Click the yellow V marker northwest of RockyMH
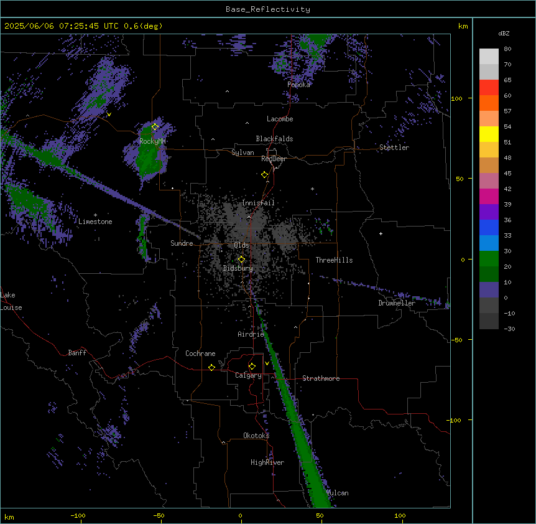 point(109,115)
